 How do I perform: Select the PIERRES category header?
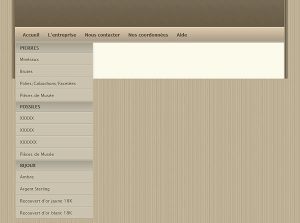54,48
